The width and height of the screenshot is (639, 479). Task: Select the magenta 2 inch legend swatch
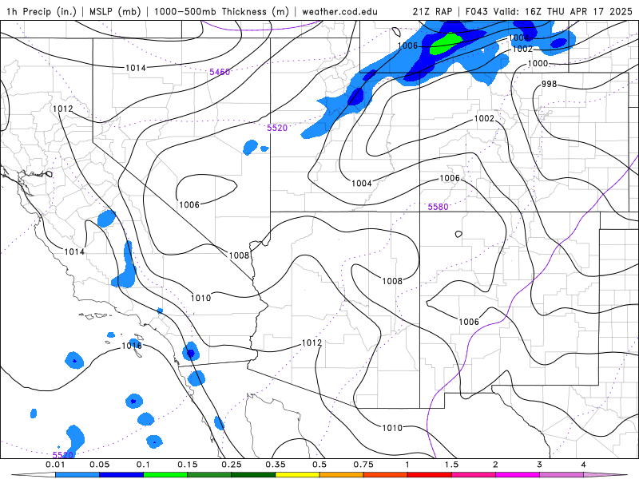518,475
